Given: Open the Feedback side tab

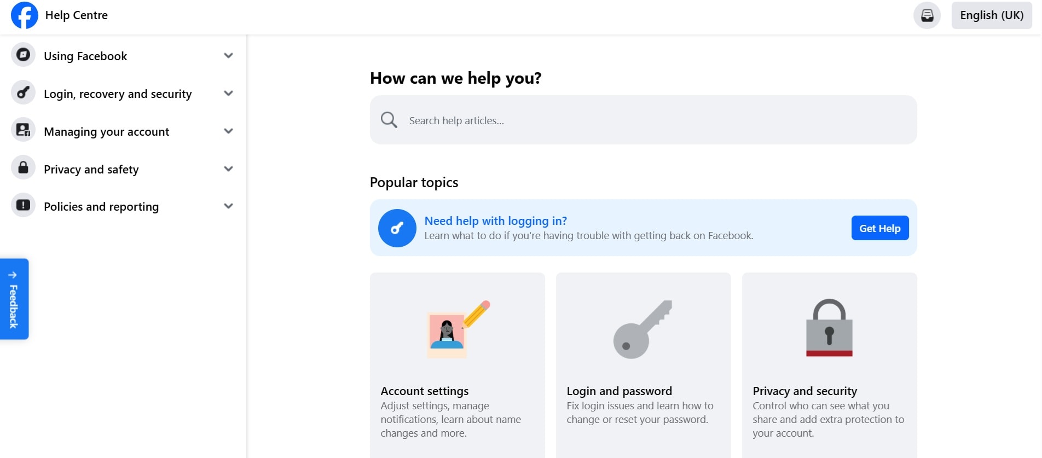Looking at the screenshot, I should [x=14, y=299].
